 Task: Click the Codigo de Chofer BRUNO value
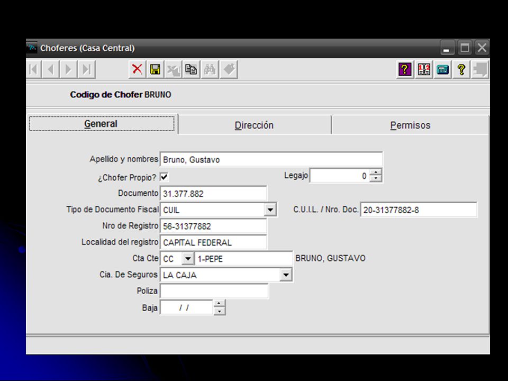tap(158, 95)
